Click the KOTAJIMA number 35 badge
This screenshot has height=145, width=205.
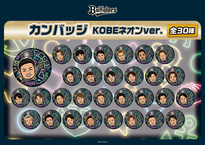185,98
